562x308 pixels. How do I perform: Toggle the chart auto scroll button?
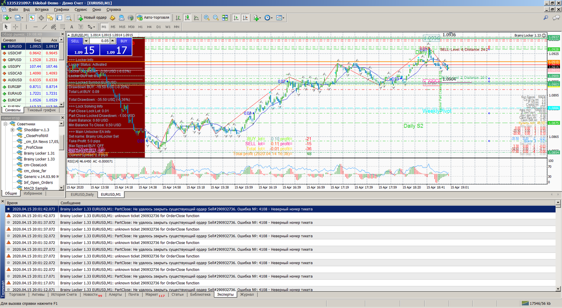click(x=236, y=18)
